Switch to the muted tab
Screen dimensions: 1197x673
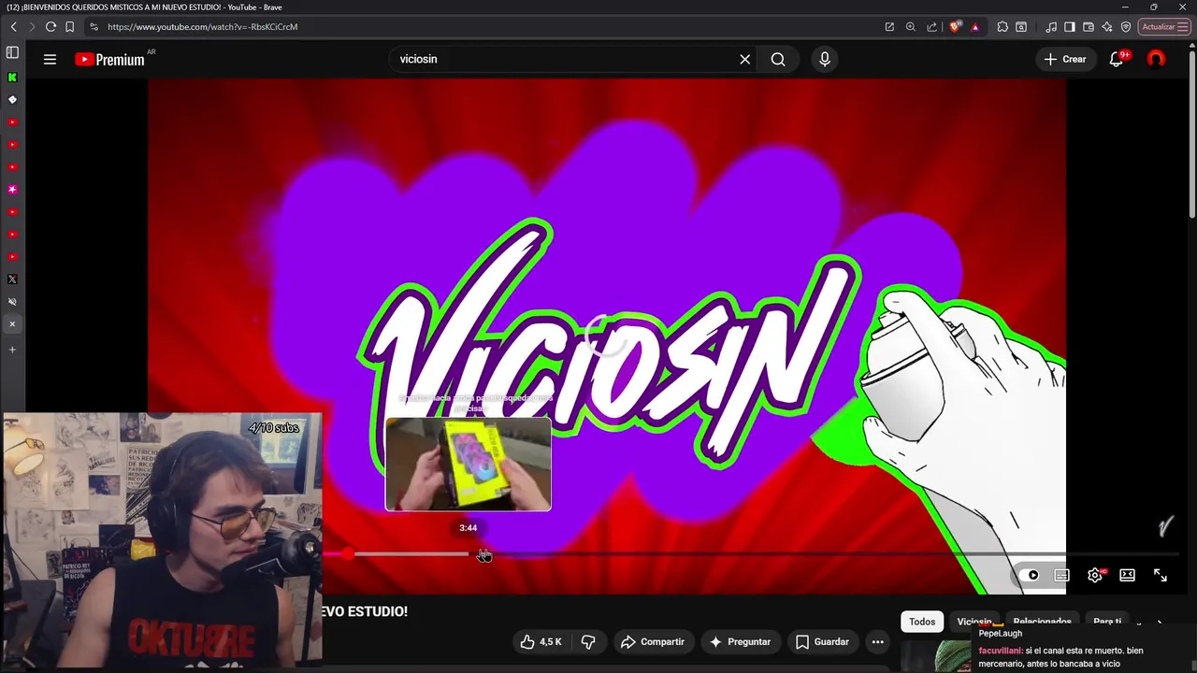[x=12, y=302]
